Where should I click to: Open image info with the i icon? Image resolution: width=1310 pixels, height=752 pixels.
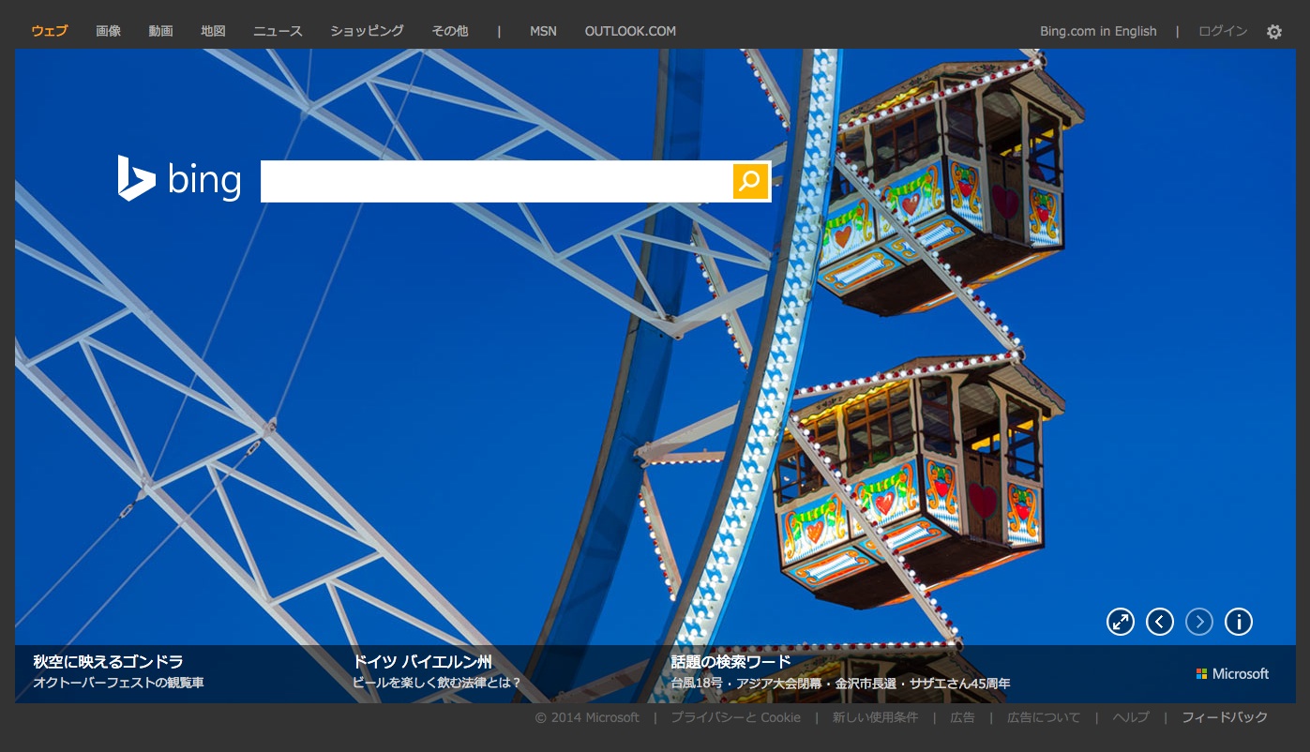click(x=1239, y=622)
